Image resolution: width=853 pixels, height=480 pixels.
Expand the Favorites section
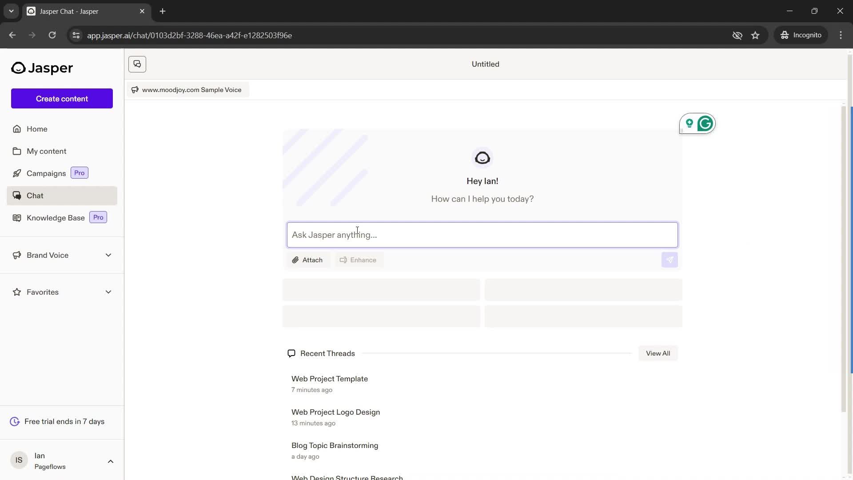click(x=108, y=292)
